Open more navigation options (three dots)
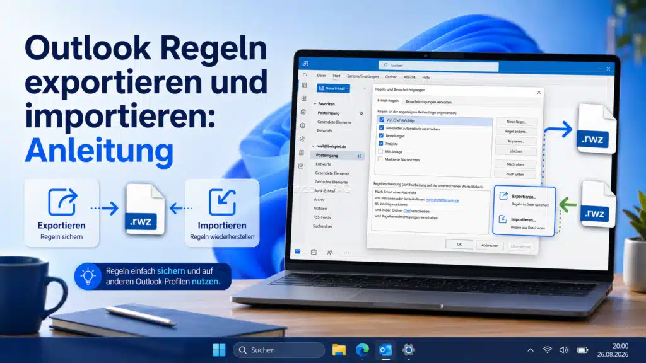Screen dimensions: 646x363 click(346, 253)
